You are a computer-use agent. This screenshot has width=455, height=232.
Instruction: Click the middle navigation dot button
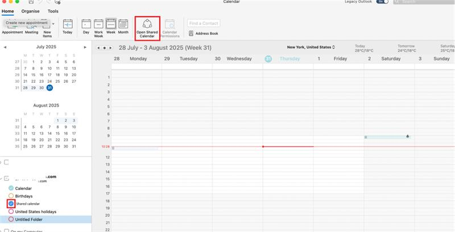[105, 48]
